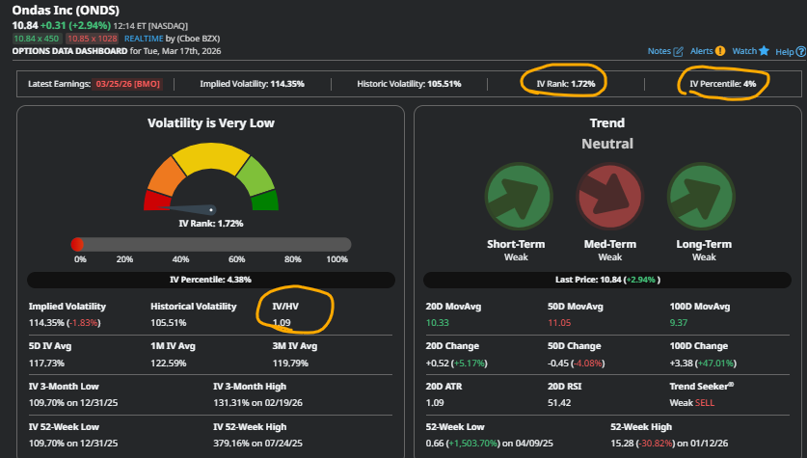Click the 50D Change -0.45 (-4.08%)
Image resolution: width=807 pixels, height=458 pixels.
(x=576, y=364)
